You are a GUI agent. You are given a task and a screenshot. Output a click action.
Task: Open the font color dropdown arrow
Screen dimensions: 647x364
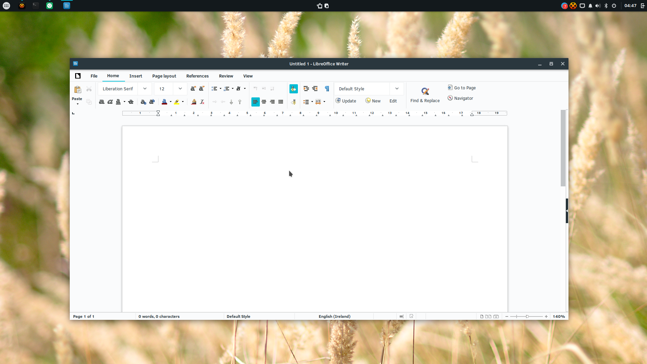[171, 102]
